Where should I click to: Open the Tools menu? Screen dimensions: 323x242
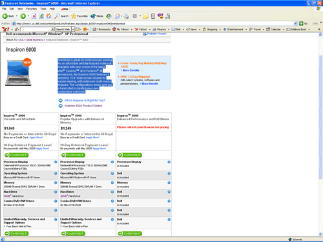pyautogui.click(x=43, y=9)
